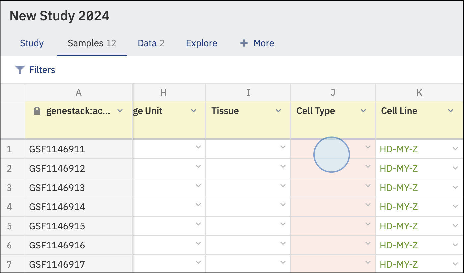
Task: Go to the Explore tab
Action: [202, 43]
